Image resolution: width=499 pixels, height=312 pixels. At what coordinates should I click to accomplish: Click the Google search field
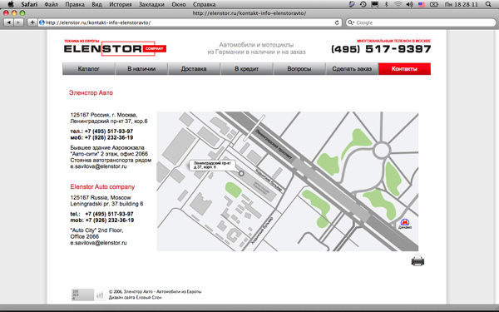[421, 22]
